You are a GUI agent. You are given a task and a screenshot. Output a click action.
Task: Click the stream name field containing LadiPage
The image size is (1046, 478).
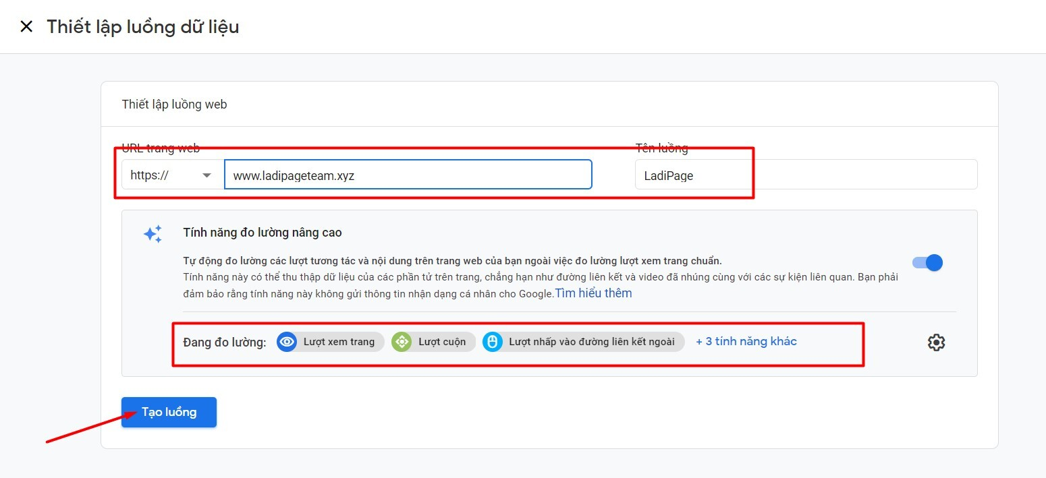coord(805,175)
